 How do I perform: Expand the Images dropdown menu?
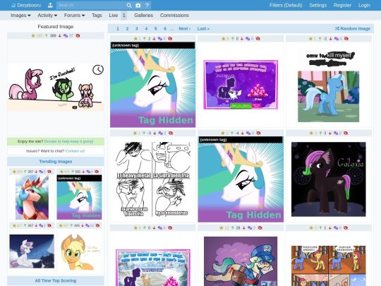20,16
